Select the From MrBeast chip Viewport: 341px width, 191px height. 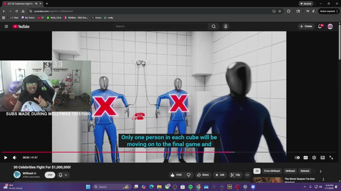coord(272,171)
